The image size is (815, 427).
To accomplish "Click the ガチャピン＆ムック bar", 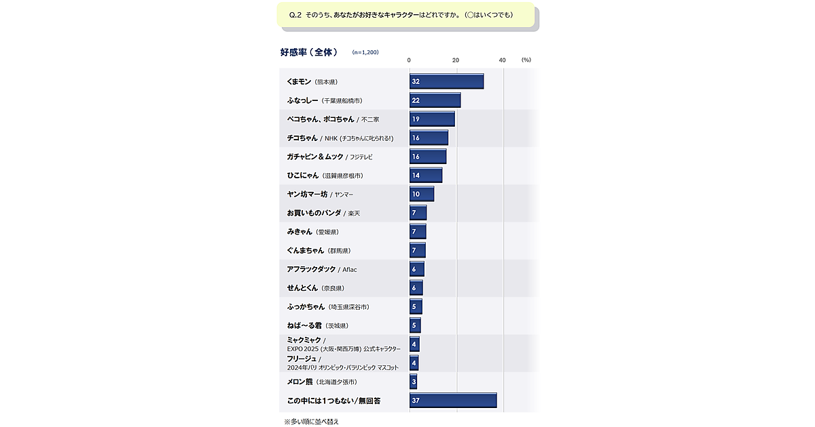I will (x=428, y=157).
